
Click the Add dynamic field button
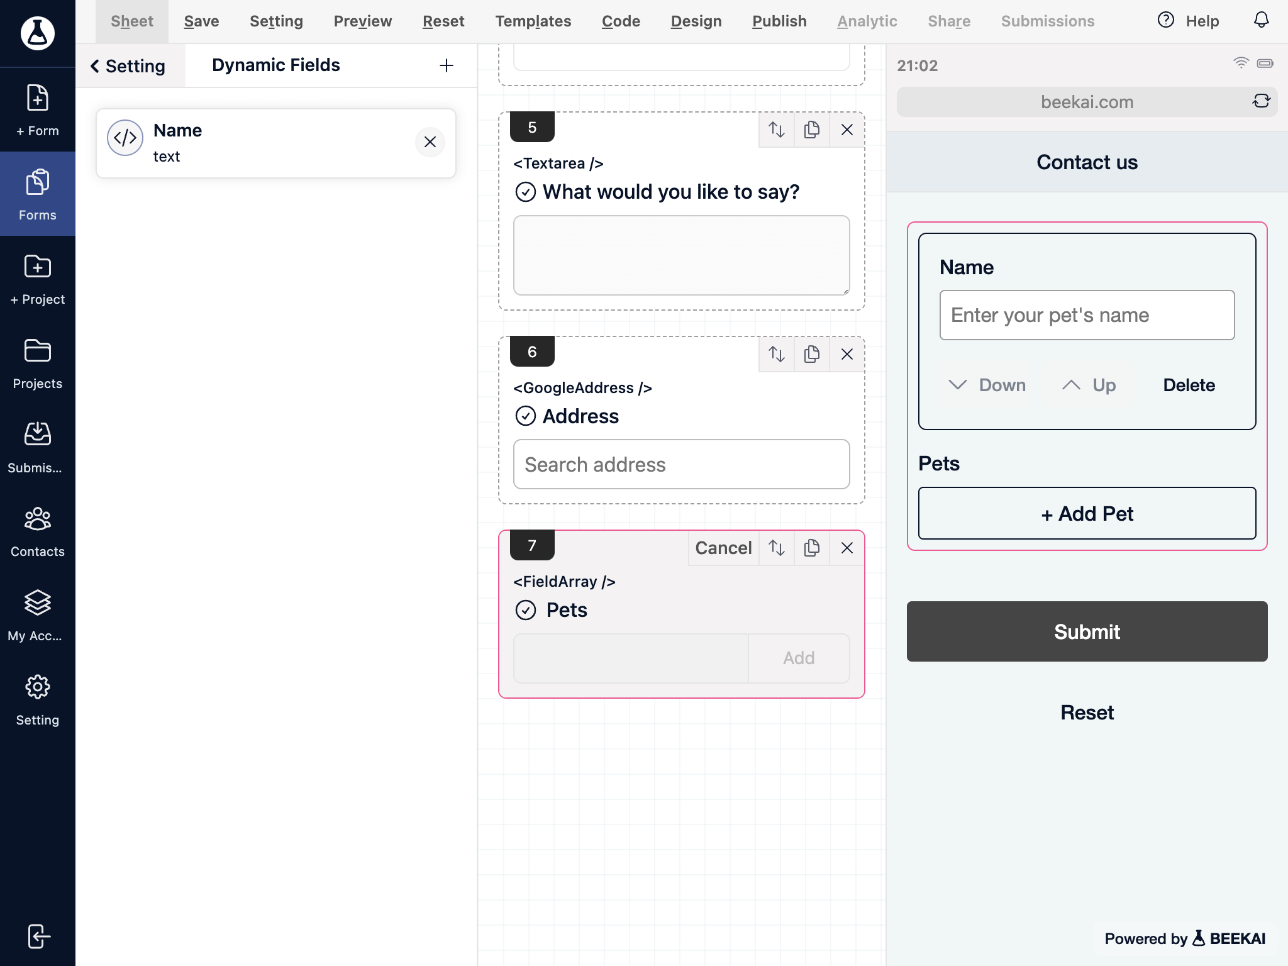tap(447, 65)
